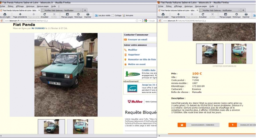The height and width of the screenshot is (138, 256).
Task: Click Mettre en avant link
Action: pyautogui.click(x=137, y=64)
